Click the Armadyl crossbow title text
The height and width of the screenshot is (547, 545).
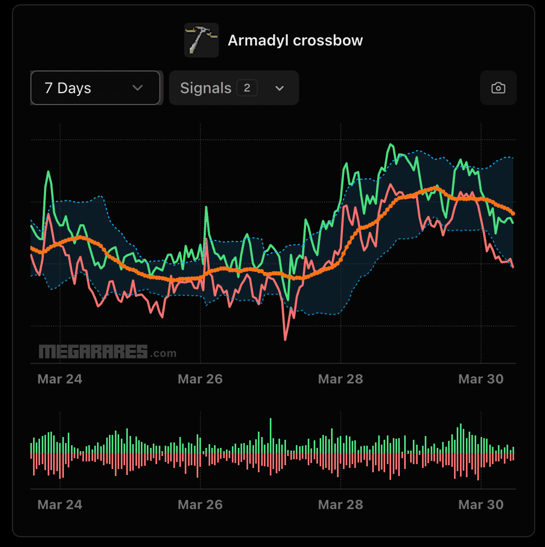coord(295,40)
